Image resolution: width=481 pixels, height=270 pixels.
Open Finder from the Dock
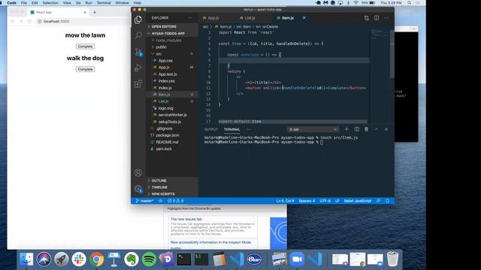pos(26,259)
